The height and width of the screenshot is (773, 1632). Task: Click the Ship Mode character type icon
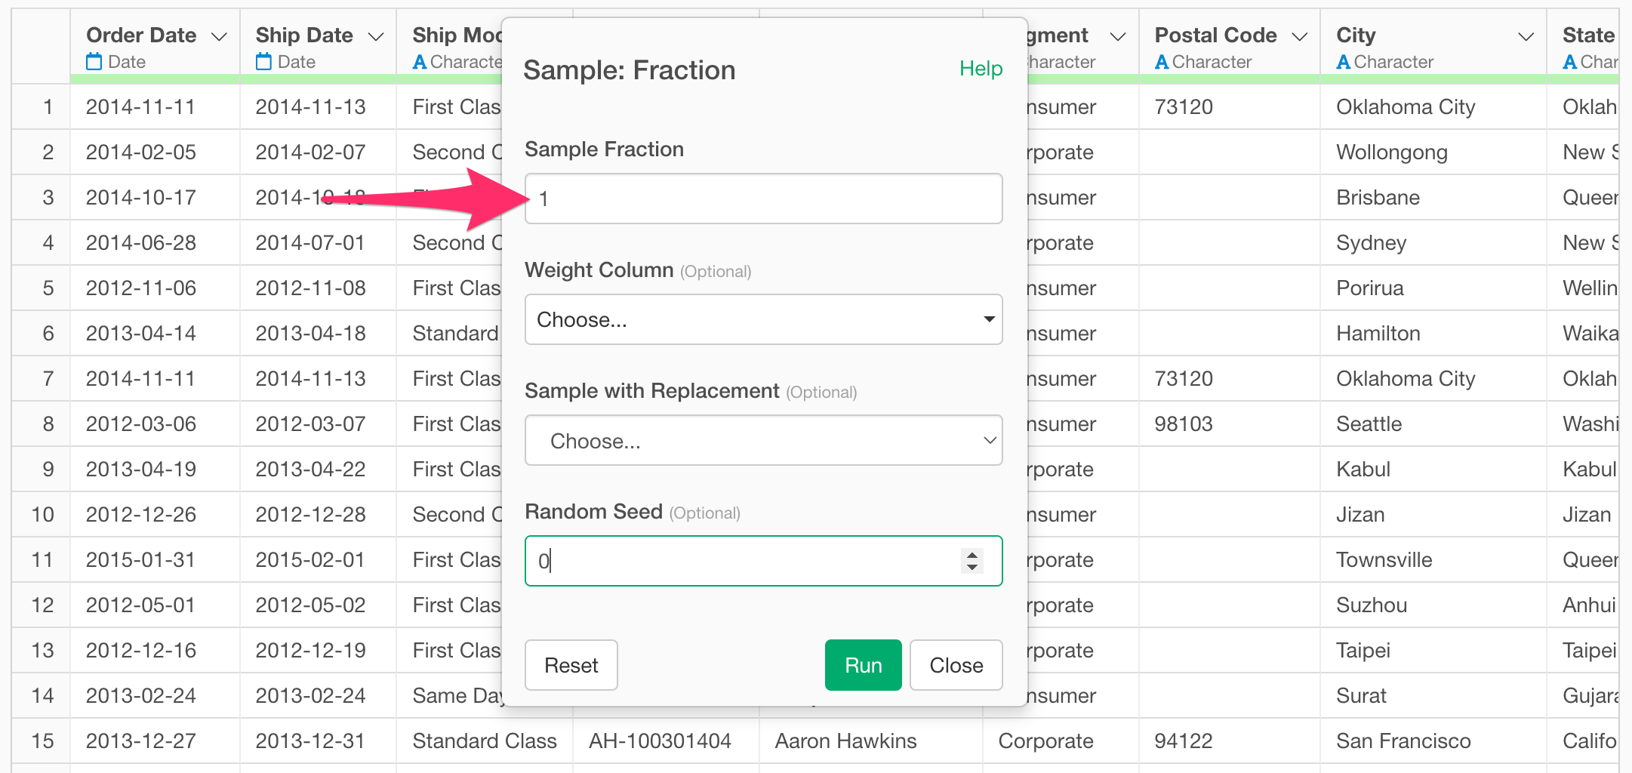point(420,62)
